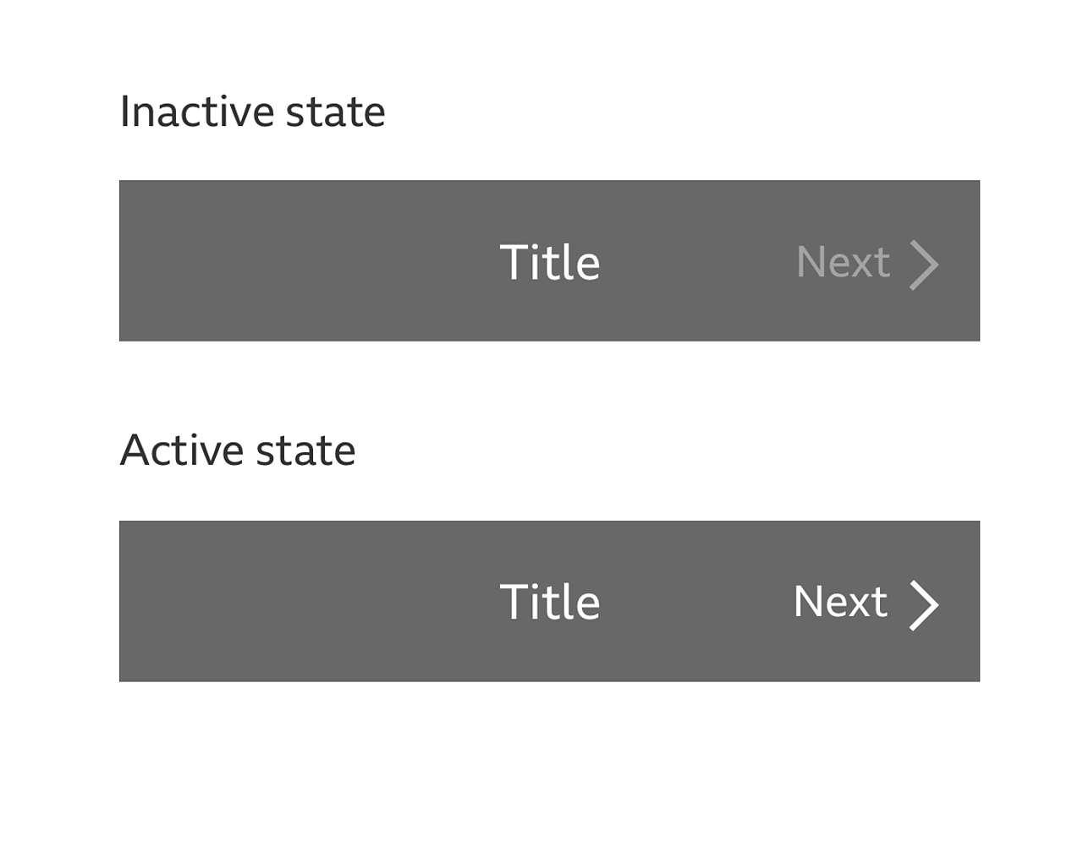Click the white right-arrow icon beside active Next

coord(926,603)
